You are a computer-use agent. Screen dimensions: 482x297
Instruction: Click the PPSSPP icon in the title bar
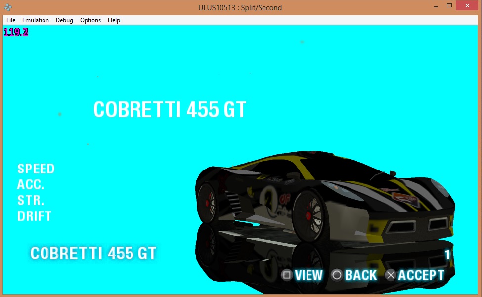coord(8,7)
